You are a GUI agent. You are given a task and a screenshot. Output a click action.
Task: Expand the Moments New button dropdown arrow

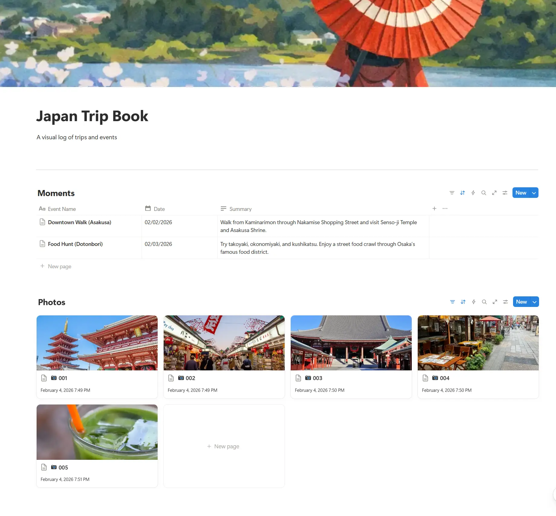534,193
